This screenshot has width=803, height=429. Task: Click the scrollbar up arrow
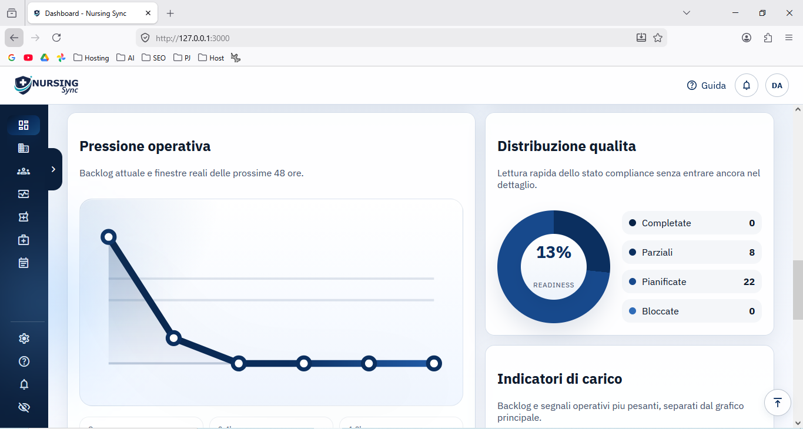798,109
